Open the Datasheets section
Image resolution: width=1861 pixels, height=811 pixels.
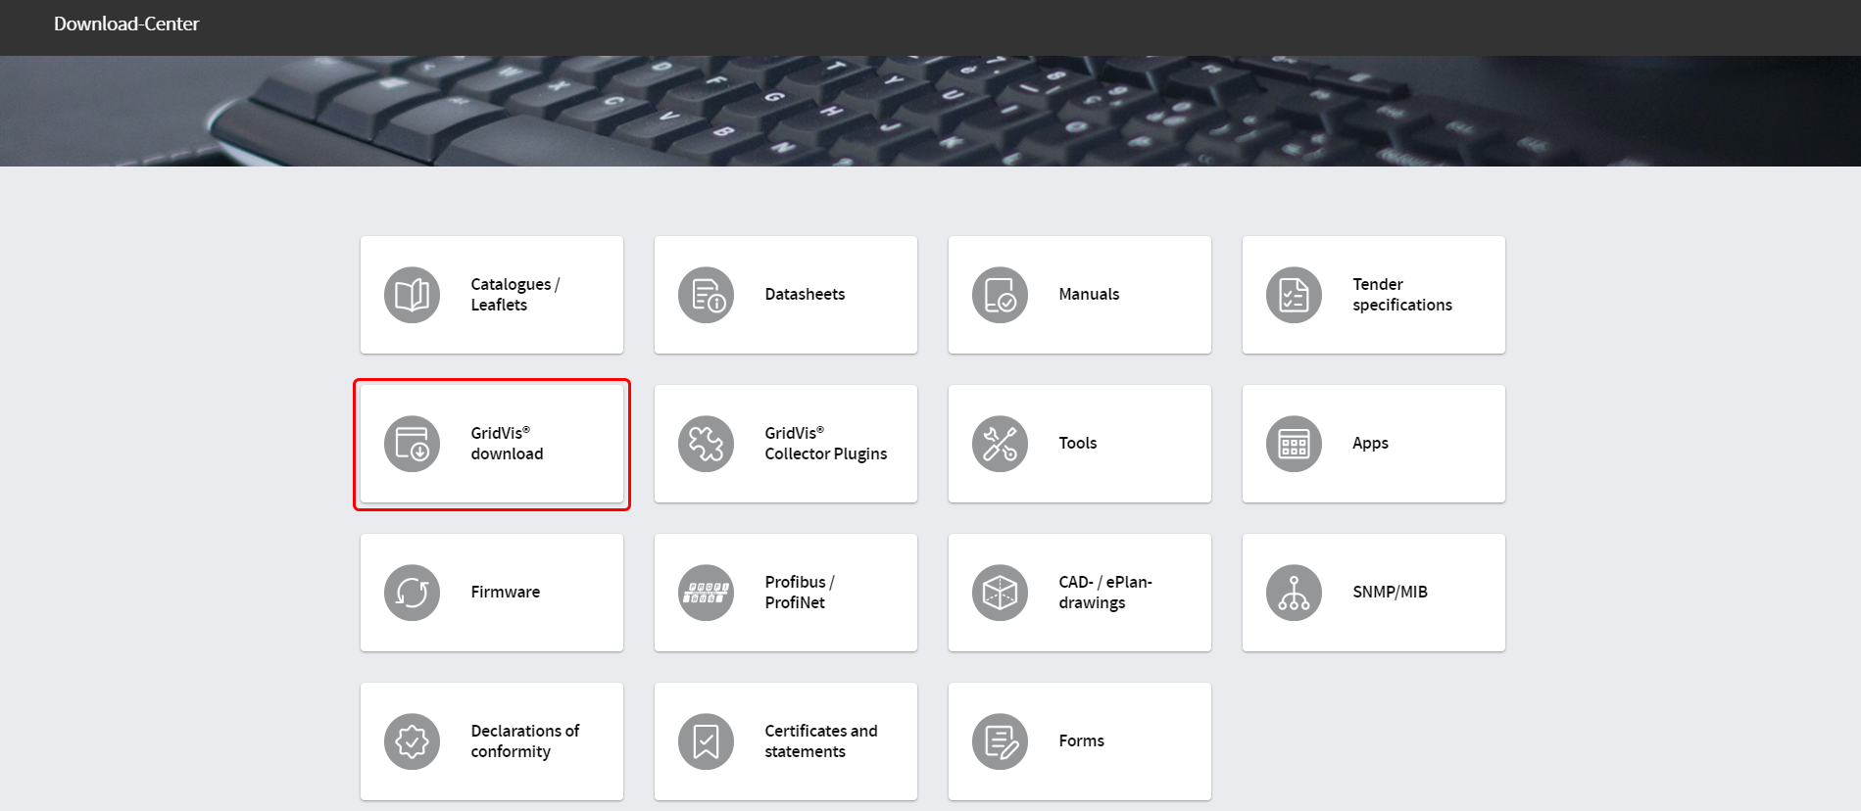(786, 295)
